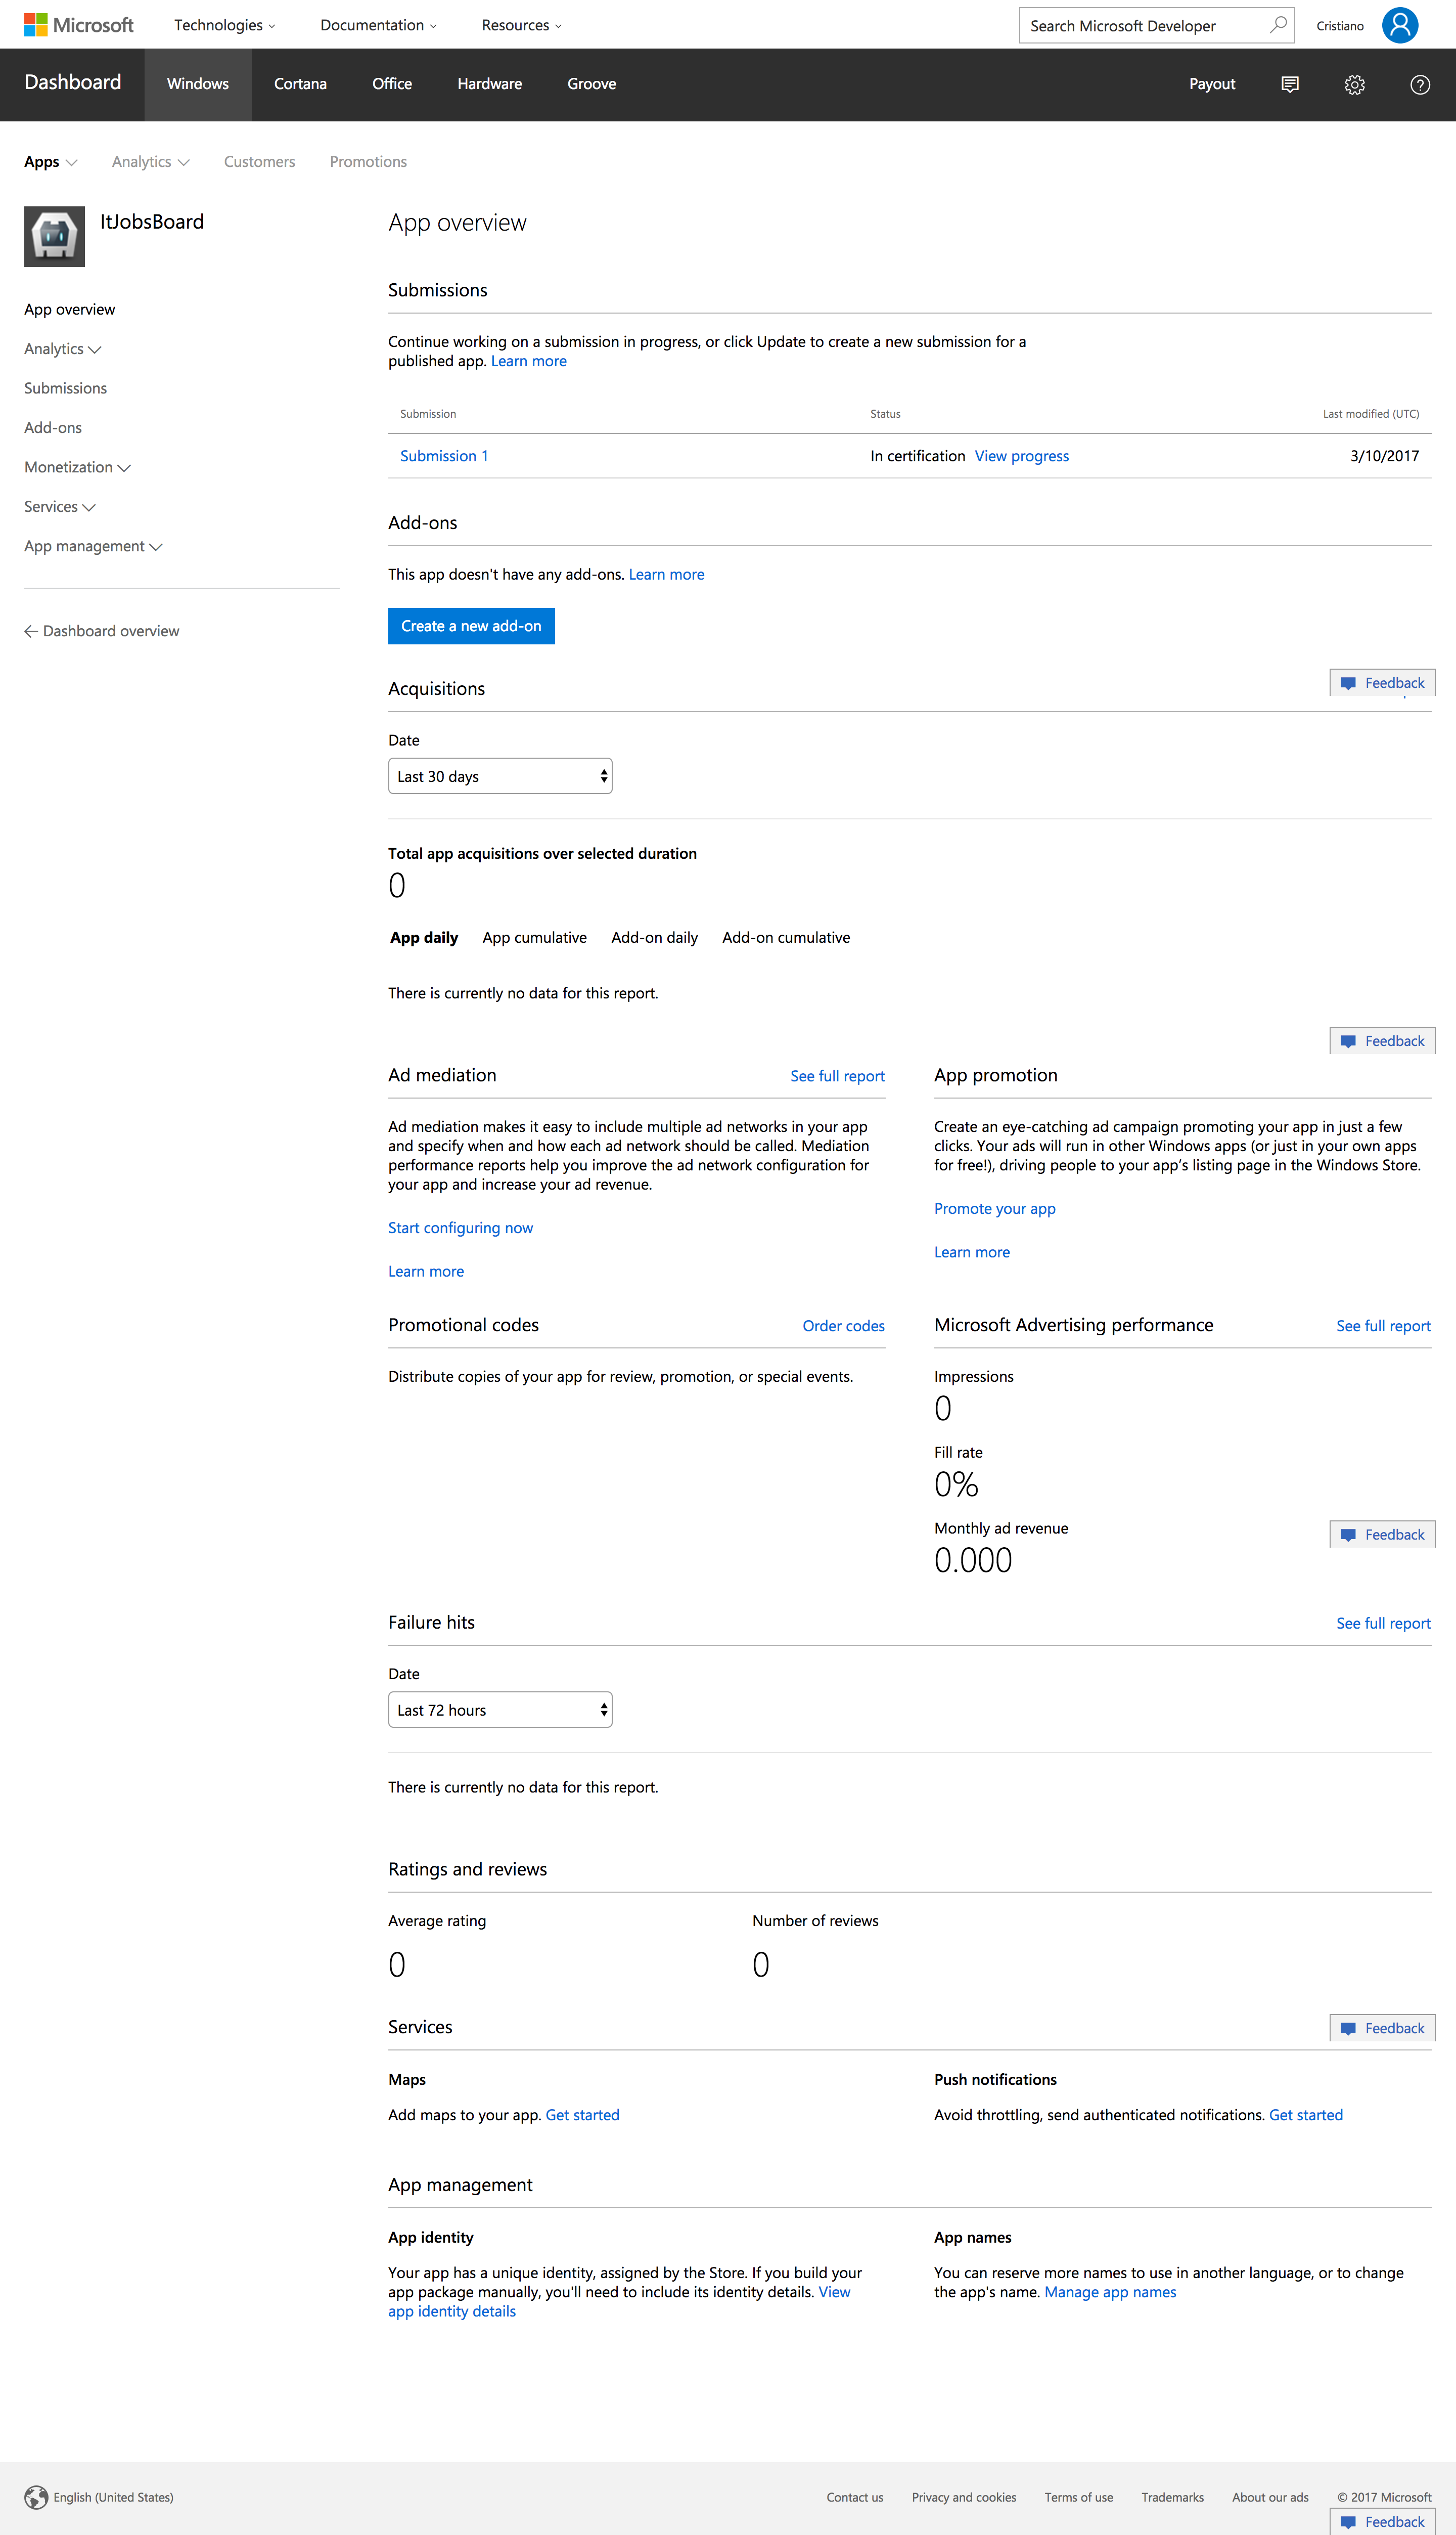Image resolution: width=1456 pixels, height=2535 pixels.
Task: Click the Create a new add-on button
Action: pos(471,625)
